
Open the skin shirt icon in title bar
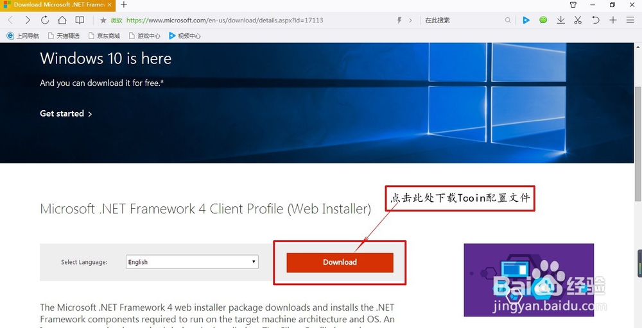(x=573, y=5)
